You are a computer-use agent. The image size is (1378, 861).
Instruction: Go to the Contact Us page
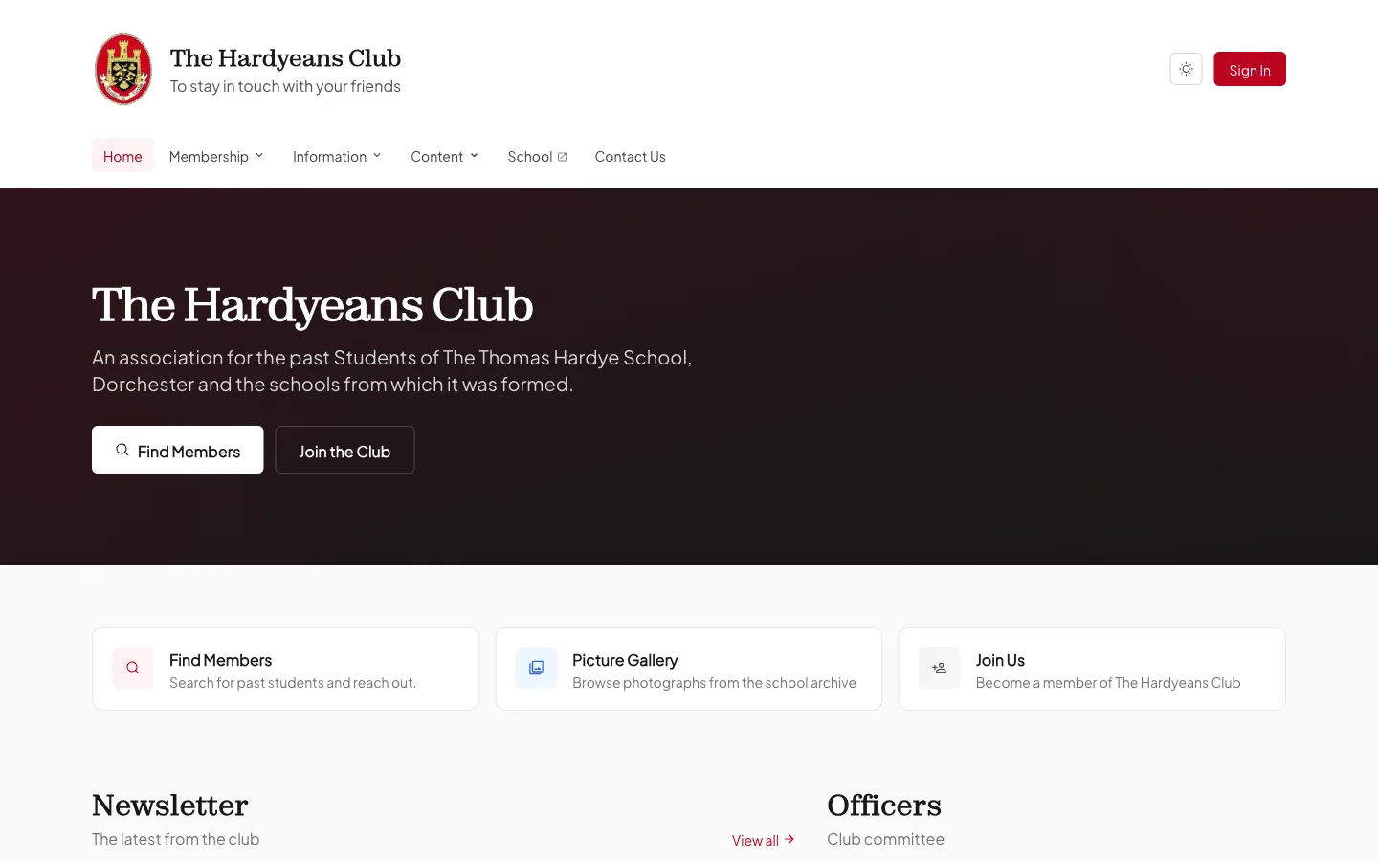[x=630, y=156]
